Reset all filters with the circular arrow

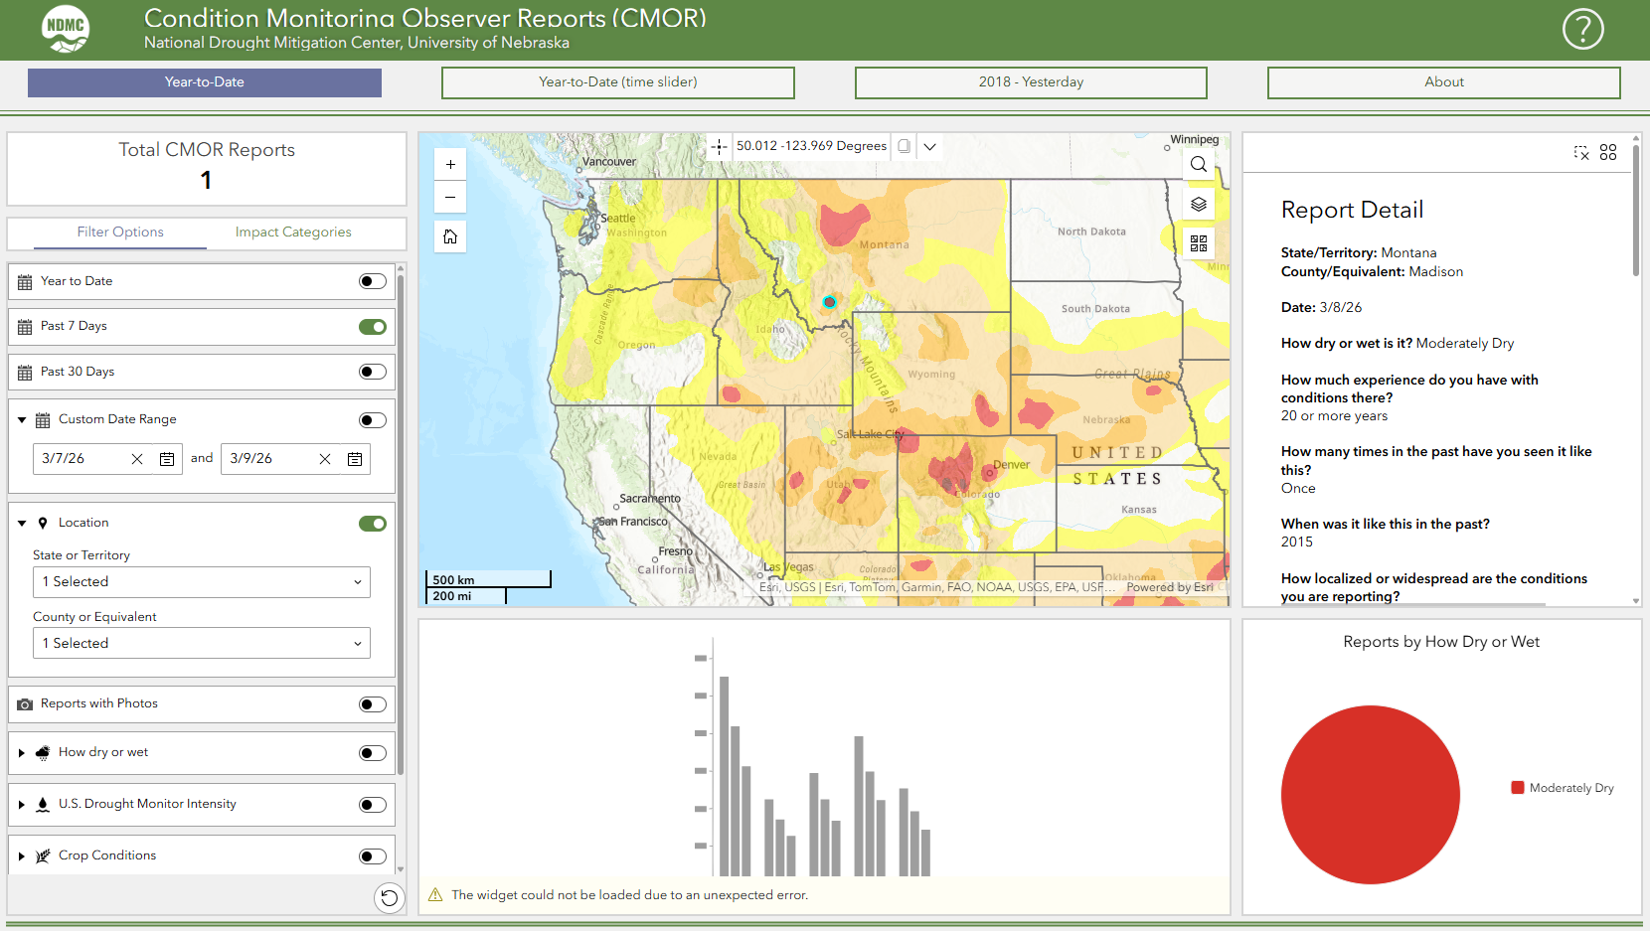click(390, 898)
